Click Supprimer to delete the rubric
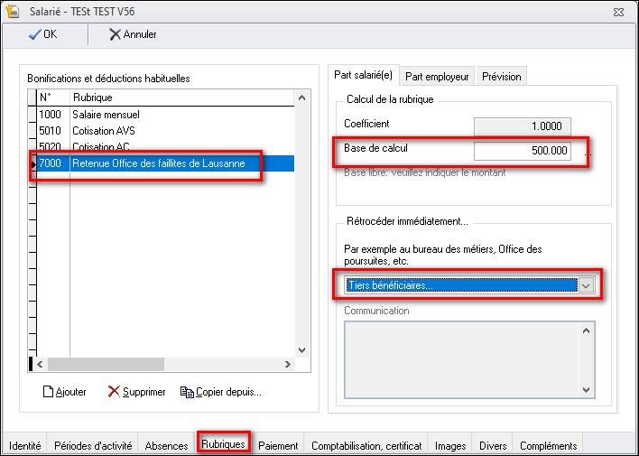The image size is (639, 456). (136, 392)
